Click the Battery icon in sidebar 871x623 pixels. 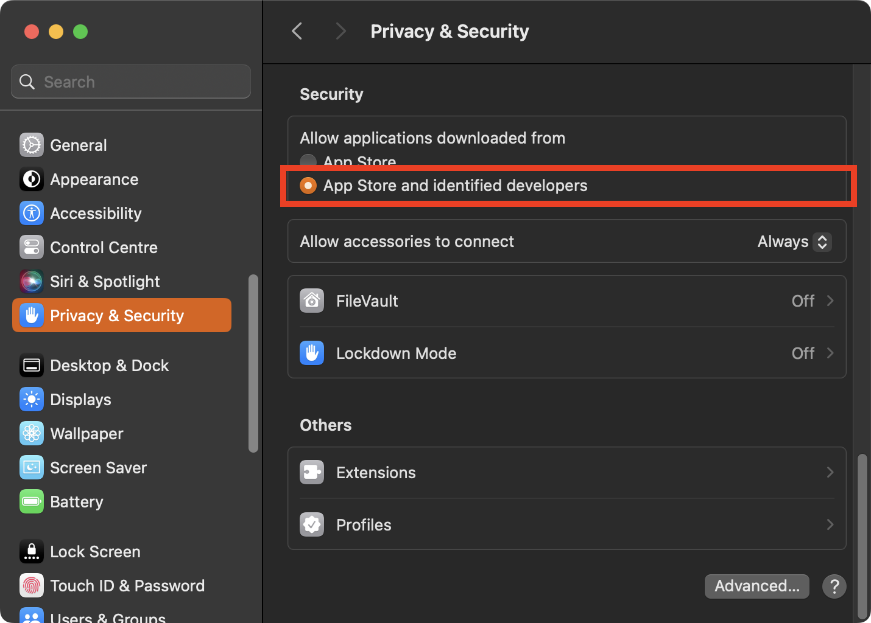coord(32,501)
